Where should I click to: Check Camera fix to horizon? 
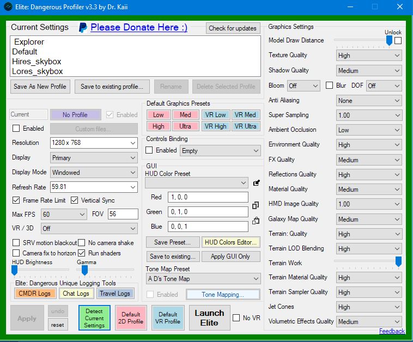[x=16, y=253]
